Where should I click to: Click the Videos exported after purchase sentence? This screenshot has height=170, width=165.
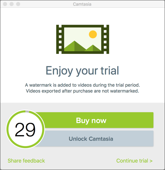tap(82, 91)
